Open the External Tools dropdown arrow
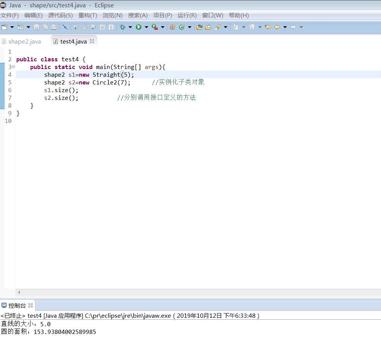Image resolution: width=381 pixels, height=354 pixels. (163, 27)
